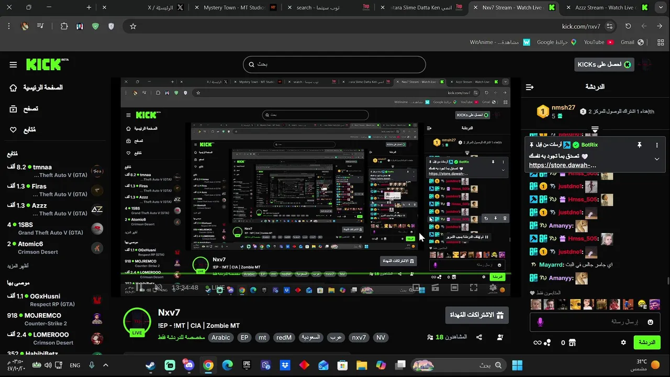Viewport: 670px width, 377px height.
Task: Select the nxv7 tag
Action: pyautogui.click(x=359, y=338)
